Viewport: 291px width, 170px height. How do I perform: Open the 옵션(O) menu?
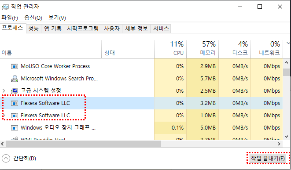click(33, 18)
